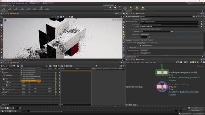205x115 pixels.
Task: Click the Output Picture path field
Action: click(x=169, y=24)
